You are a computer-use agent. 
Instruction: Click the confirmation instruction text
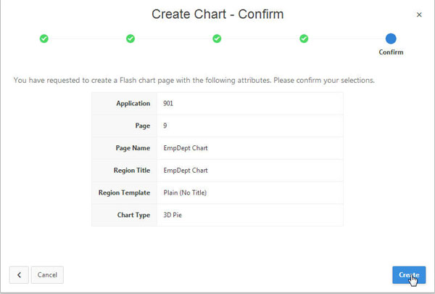(x=194, y=80)
